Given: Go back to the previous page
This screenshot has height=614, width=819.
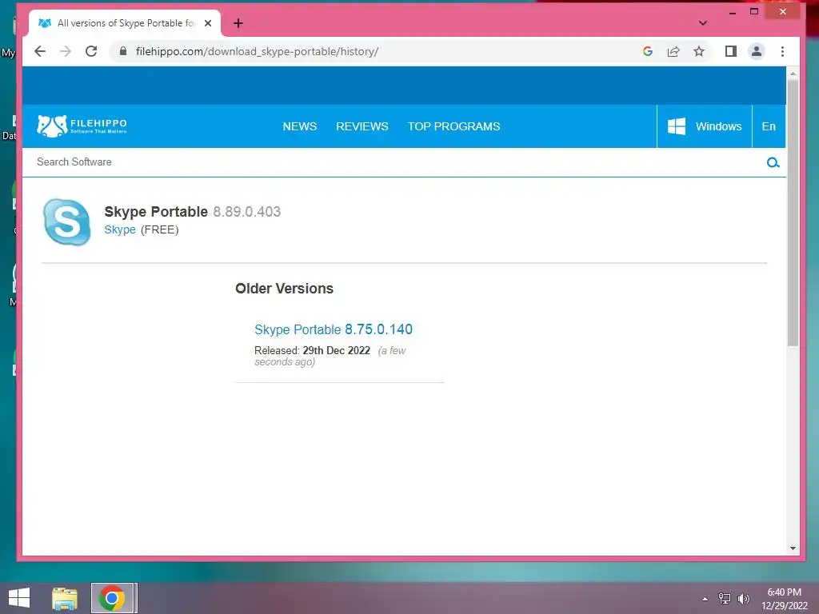Looking at the screenshot, I should [40, 51].
